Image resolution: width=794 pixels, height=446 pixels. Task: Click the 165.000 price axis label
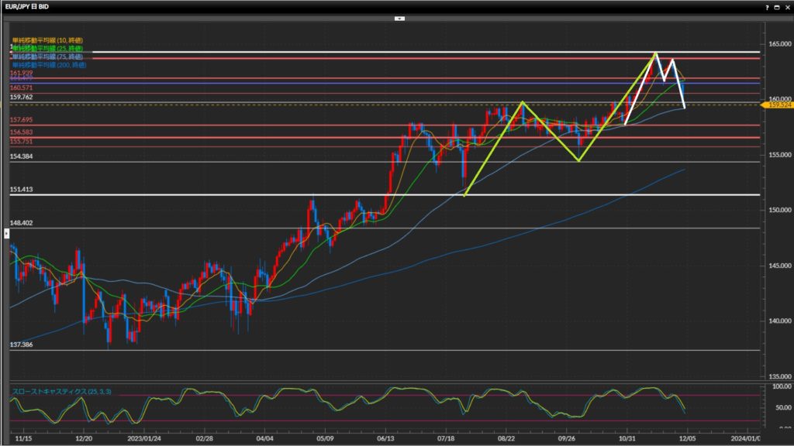(775, 45)
